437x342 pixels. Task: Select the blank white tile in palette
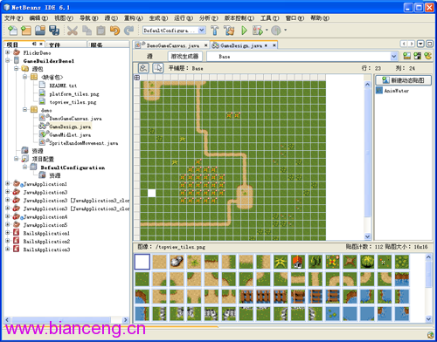142,262
